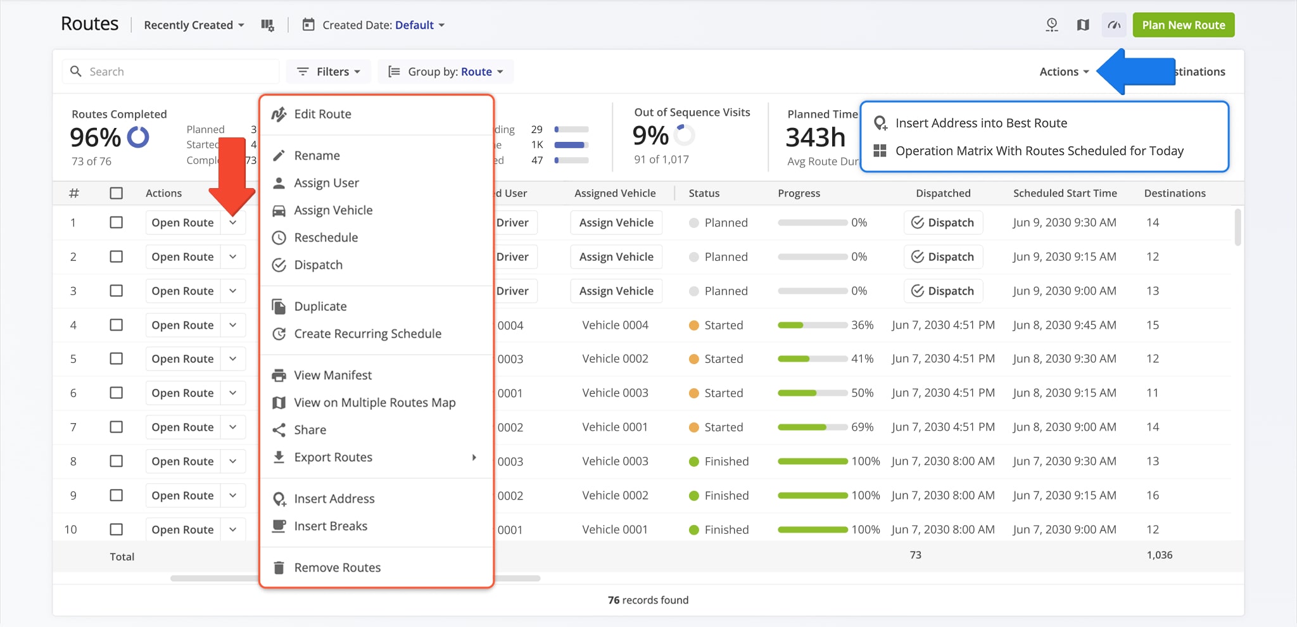Click the Assign User person icon

(279, 183)
